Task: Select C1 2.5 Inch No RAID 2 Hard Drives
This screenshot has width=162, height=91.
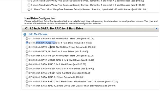Action: click(x=27, y=47)
